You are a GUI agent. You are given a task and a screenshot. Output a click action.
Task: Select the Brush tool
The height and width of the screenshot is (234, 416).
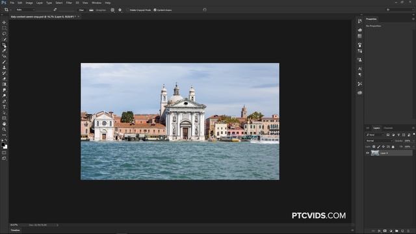[4, 62]
